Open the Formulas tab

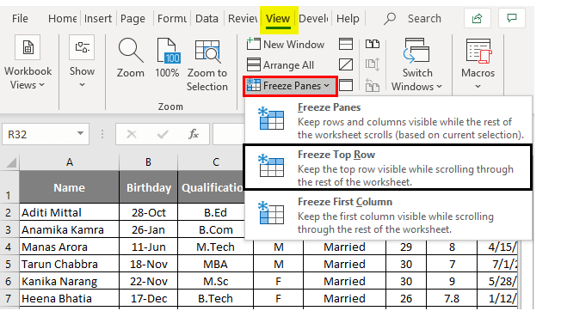click(x=172, y=19)
